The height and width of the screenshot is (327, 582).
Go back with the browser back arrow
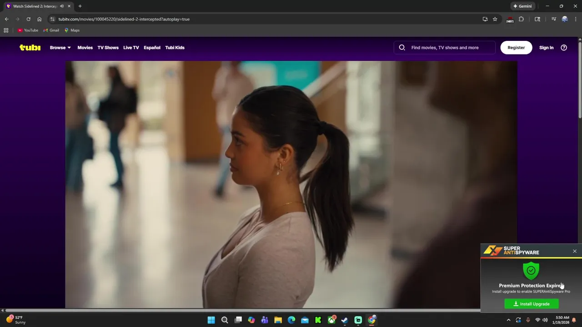tap(6, 19)
